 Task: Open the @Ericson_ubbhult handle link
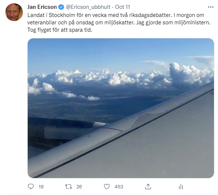tap(88, 7)
